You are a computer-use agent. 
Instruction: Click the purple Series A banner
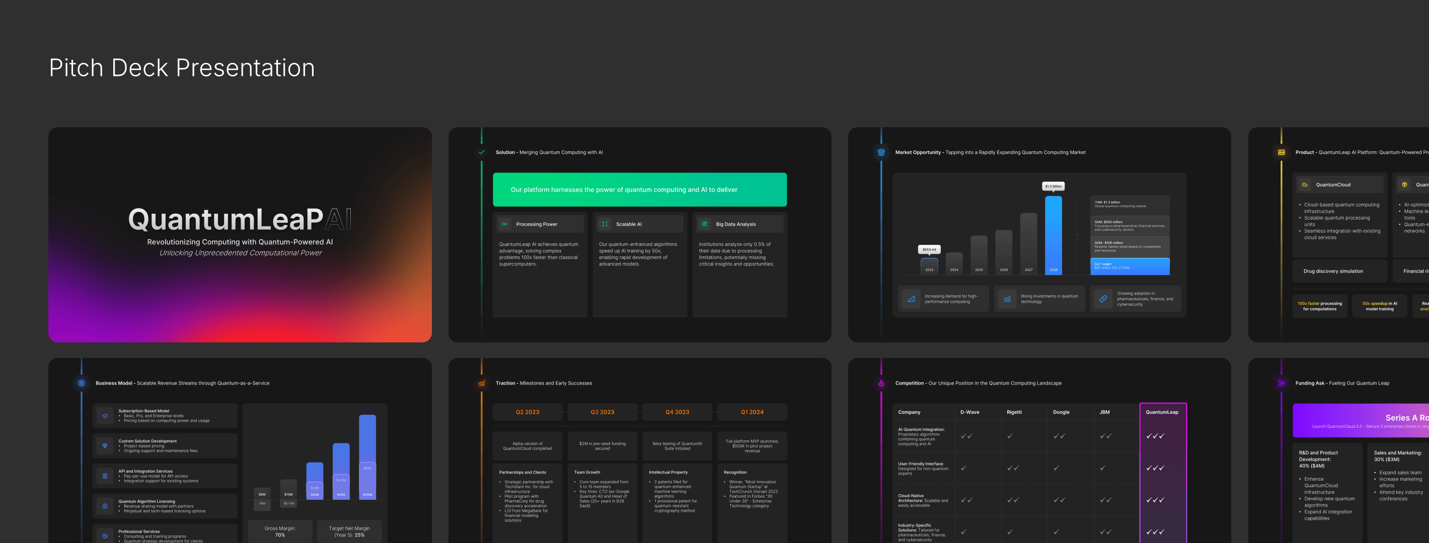click(x=1361, y=420)
